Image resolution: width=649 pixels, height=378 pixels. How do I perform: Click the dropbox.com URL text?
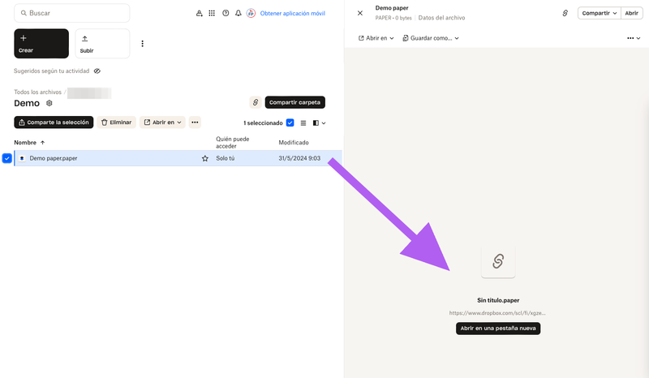pyautogui.click(x=497, y=313)
